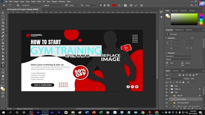Lock position of the layer
Image resolution: width=205 pixels, height=115 pixels.
pos(177,82)
